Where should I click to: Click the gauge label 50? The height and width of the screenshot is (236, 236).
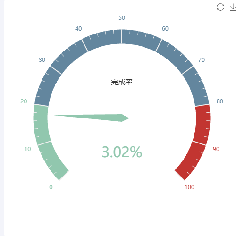[122, 18]
